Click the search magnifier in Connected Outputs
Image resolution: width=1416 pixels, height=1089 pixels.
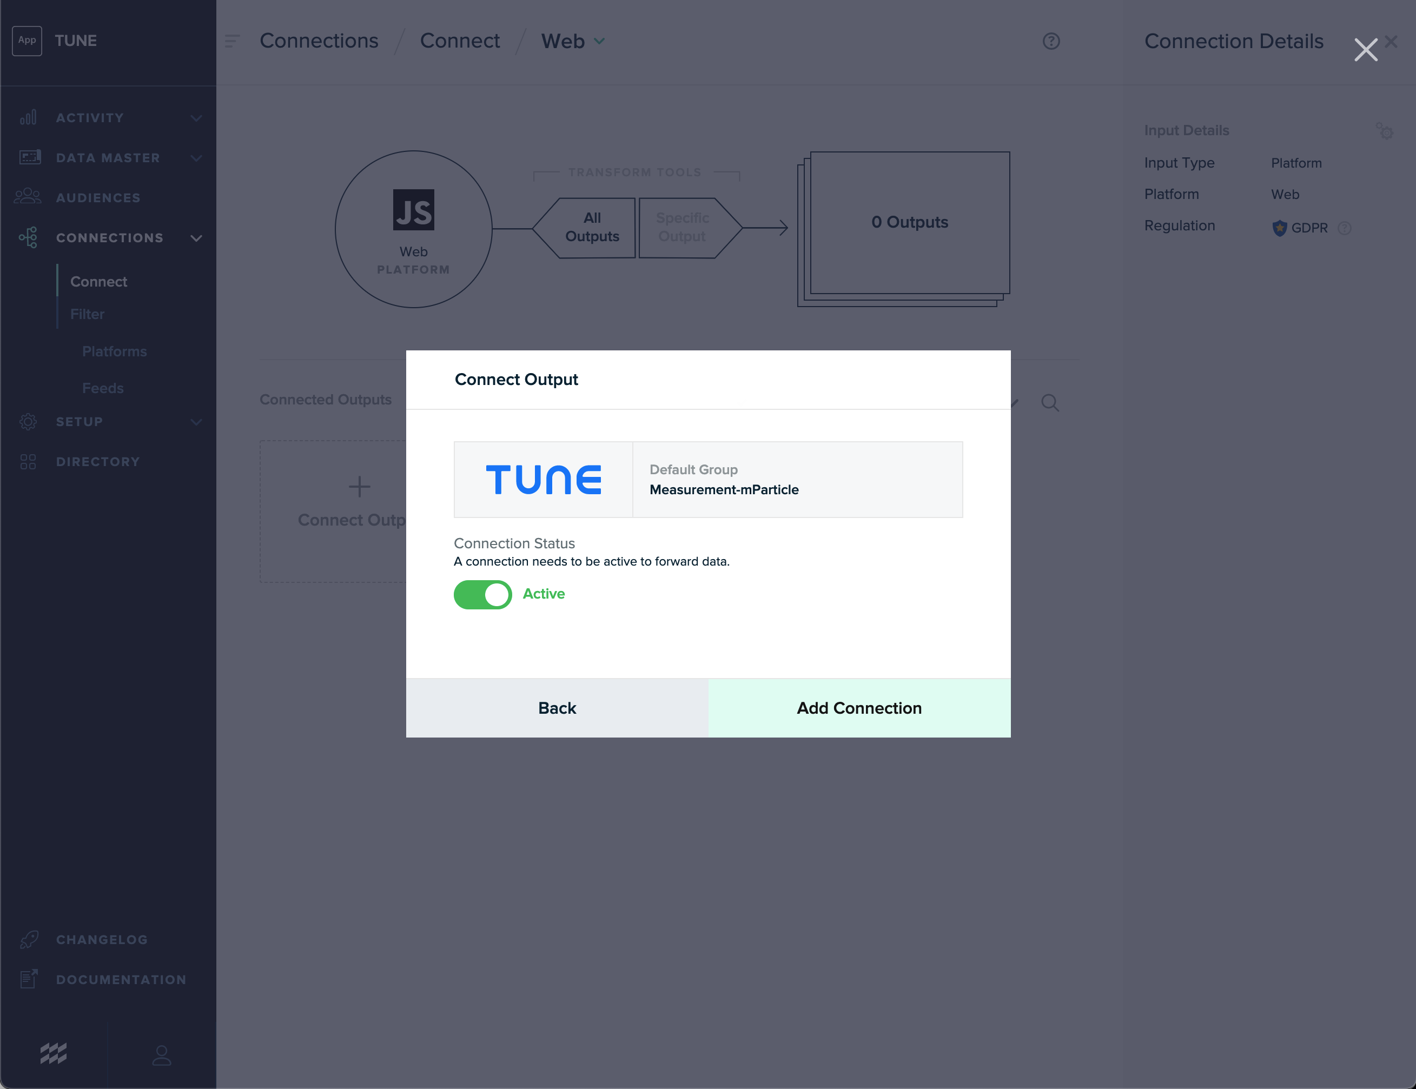point(1050,402)
